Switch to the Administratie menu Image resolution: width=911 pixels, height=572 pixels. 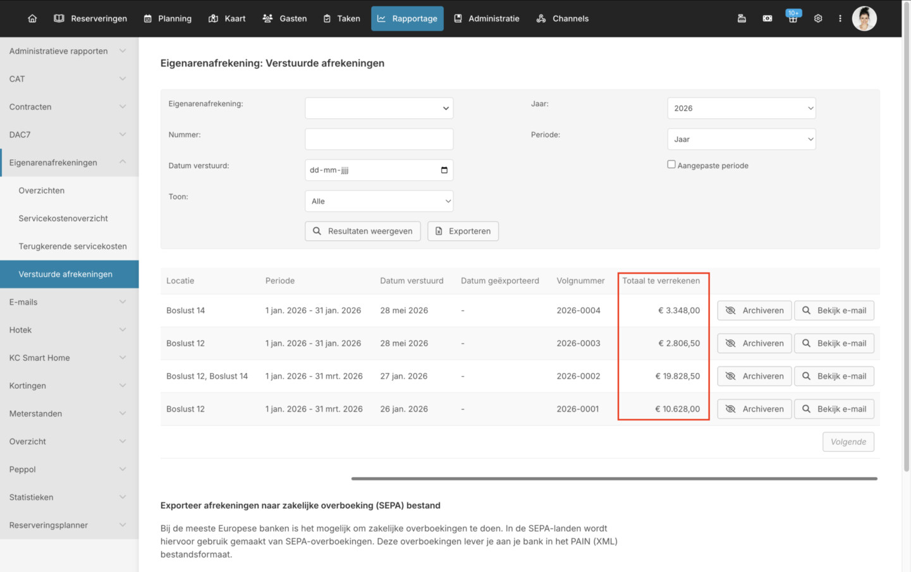[487, 18]
